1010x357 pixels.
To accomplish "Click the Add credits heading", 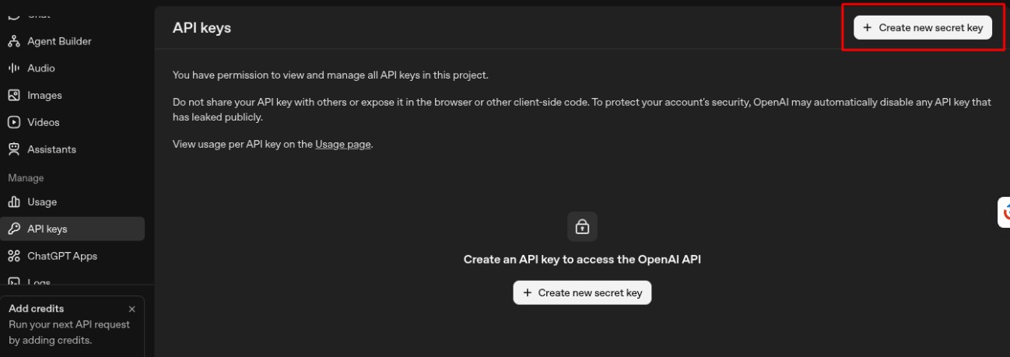I will point(37,309).
